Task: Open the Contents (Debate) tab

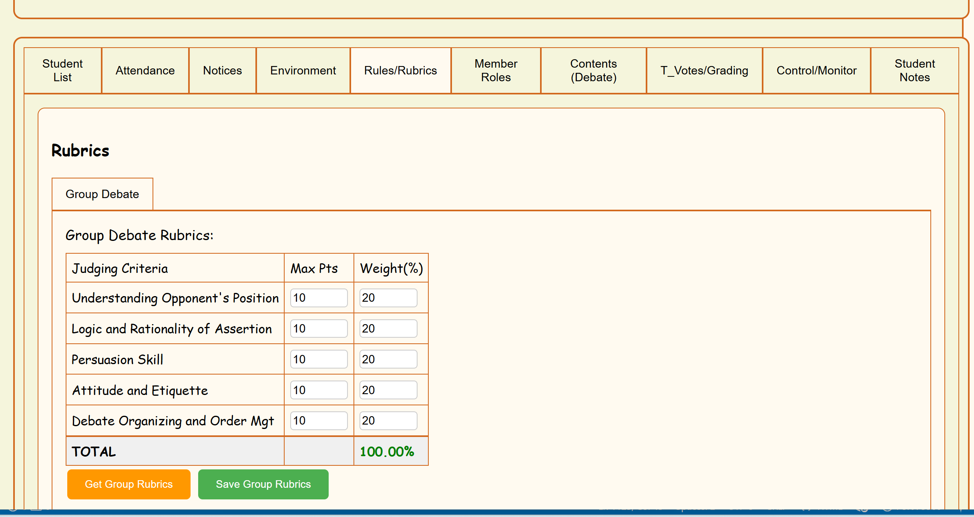Action: [593, 70]
